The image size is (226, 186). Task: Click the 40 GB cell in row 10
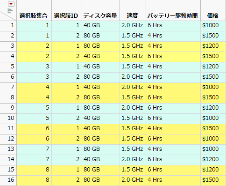(x=101, y=118)
